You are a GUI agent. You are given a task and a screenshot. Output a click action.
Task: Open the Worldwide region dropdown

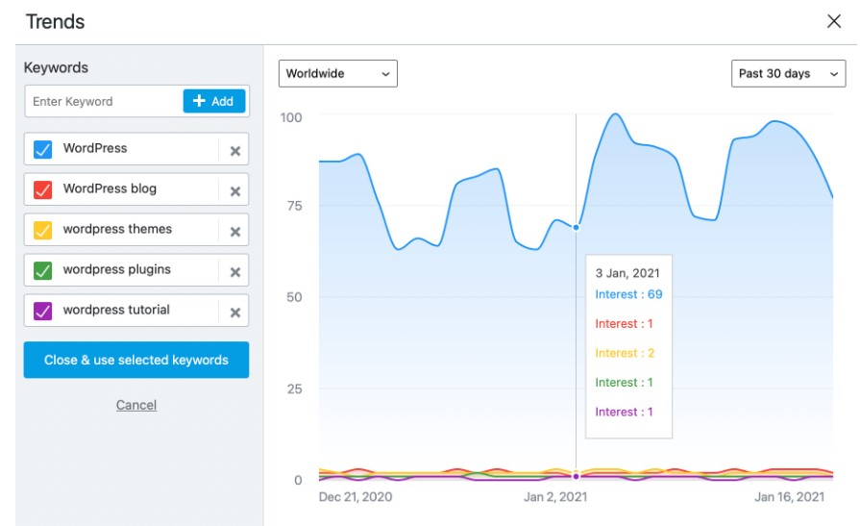(338, 74)
